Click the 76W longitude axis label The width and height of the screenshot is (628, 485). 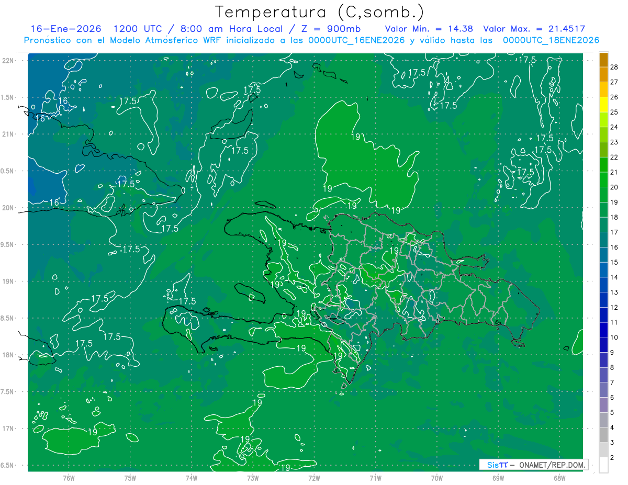coord(69,478)
